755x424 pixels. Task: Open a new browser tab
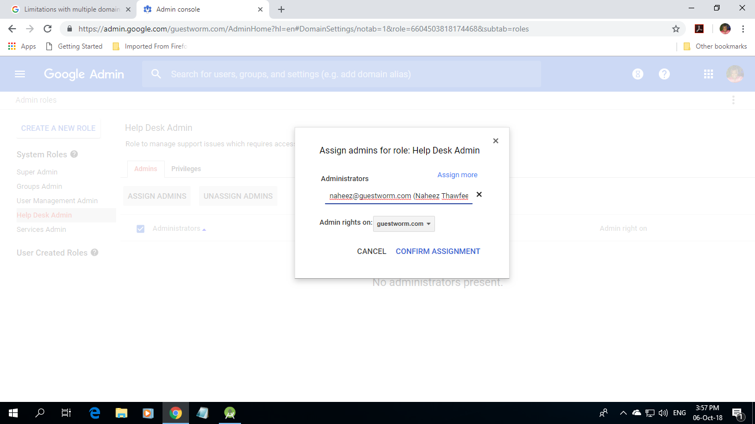281,9
